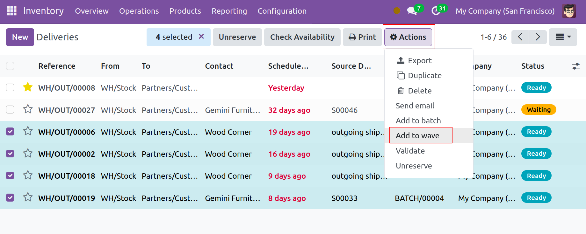Click the orange status indicator dot
Image resolution: width=586 pixels, height=234 pixels.
(397, 11)
